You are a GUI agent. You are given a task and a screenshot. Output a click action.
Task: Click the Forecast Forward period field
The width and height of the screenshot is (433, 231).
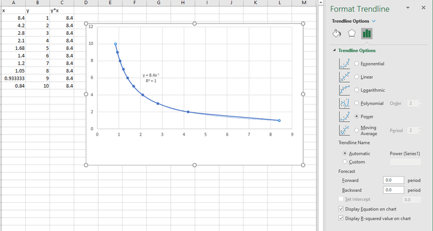pyautogui.click(x=393, y=180)
